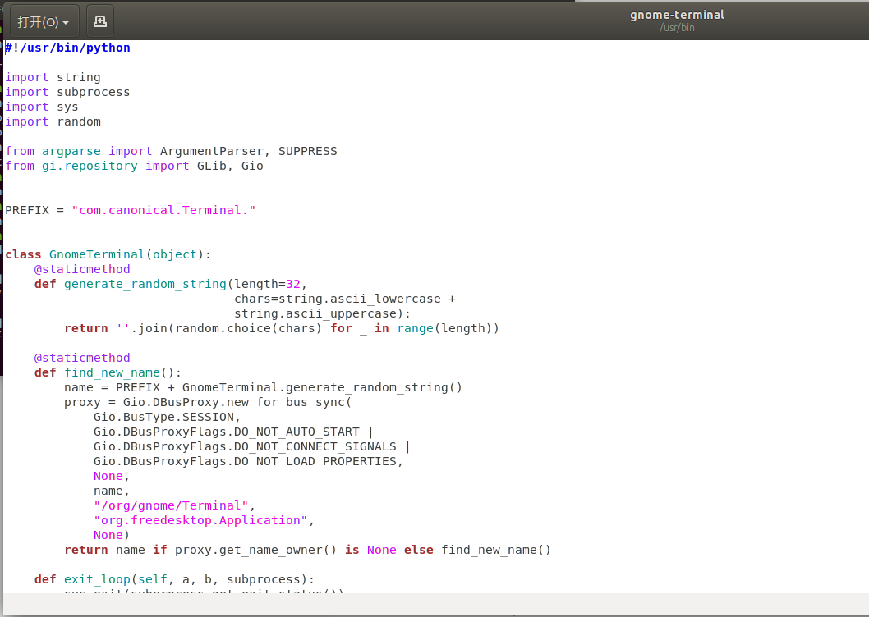
Task: Click the "/org/gnome/Terminal" string
Action: pyautogui.click(x=171, y=505)
